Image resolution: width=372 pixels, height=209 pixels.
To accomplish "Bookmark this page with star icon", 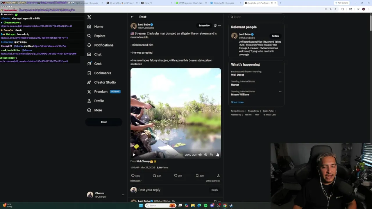I will click(335, 9).
